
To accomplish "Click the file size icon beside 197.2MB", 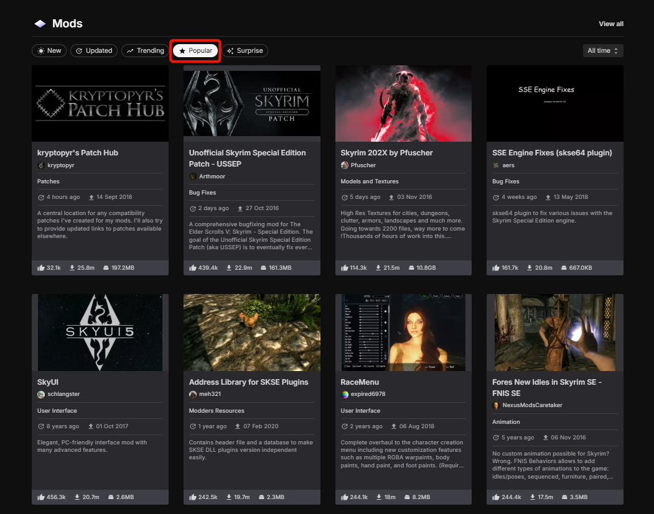I will (106, 268).
